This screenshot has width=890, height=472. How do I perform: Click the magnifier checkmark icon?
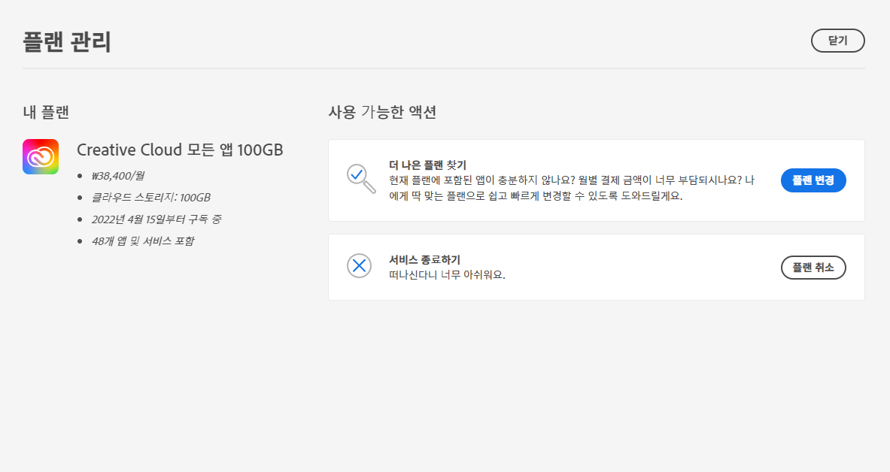[x=361, y=179]
